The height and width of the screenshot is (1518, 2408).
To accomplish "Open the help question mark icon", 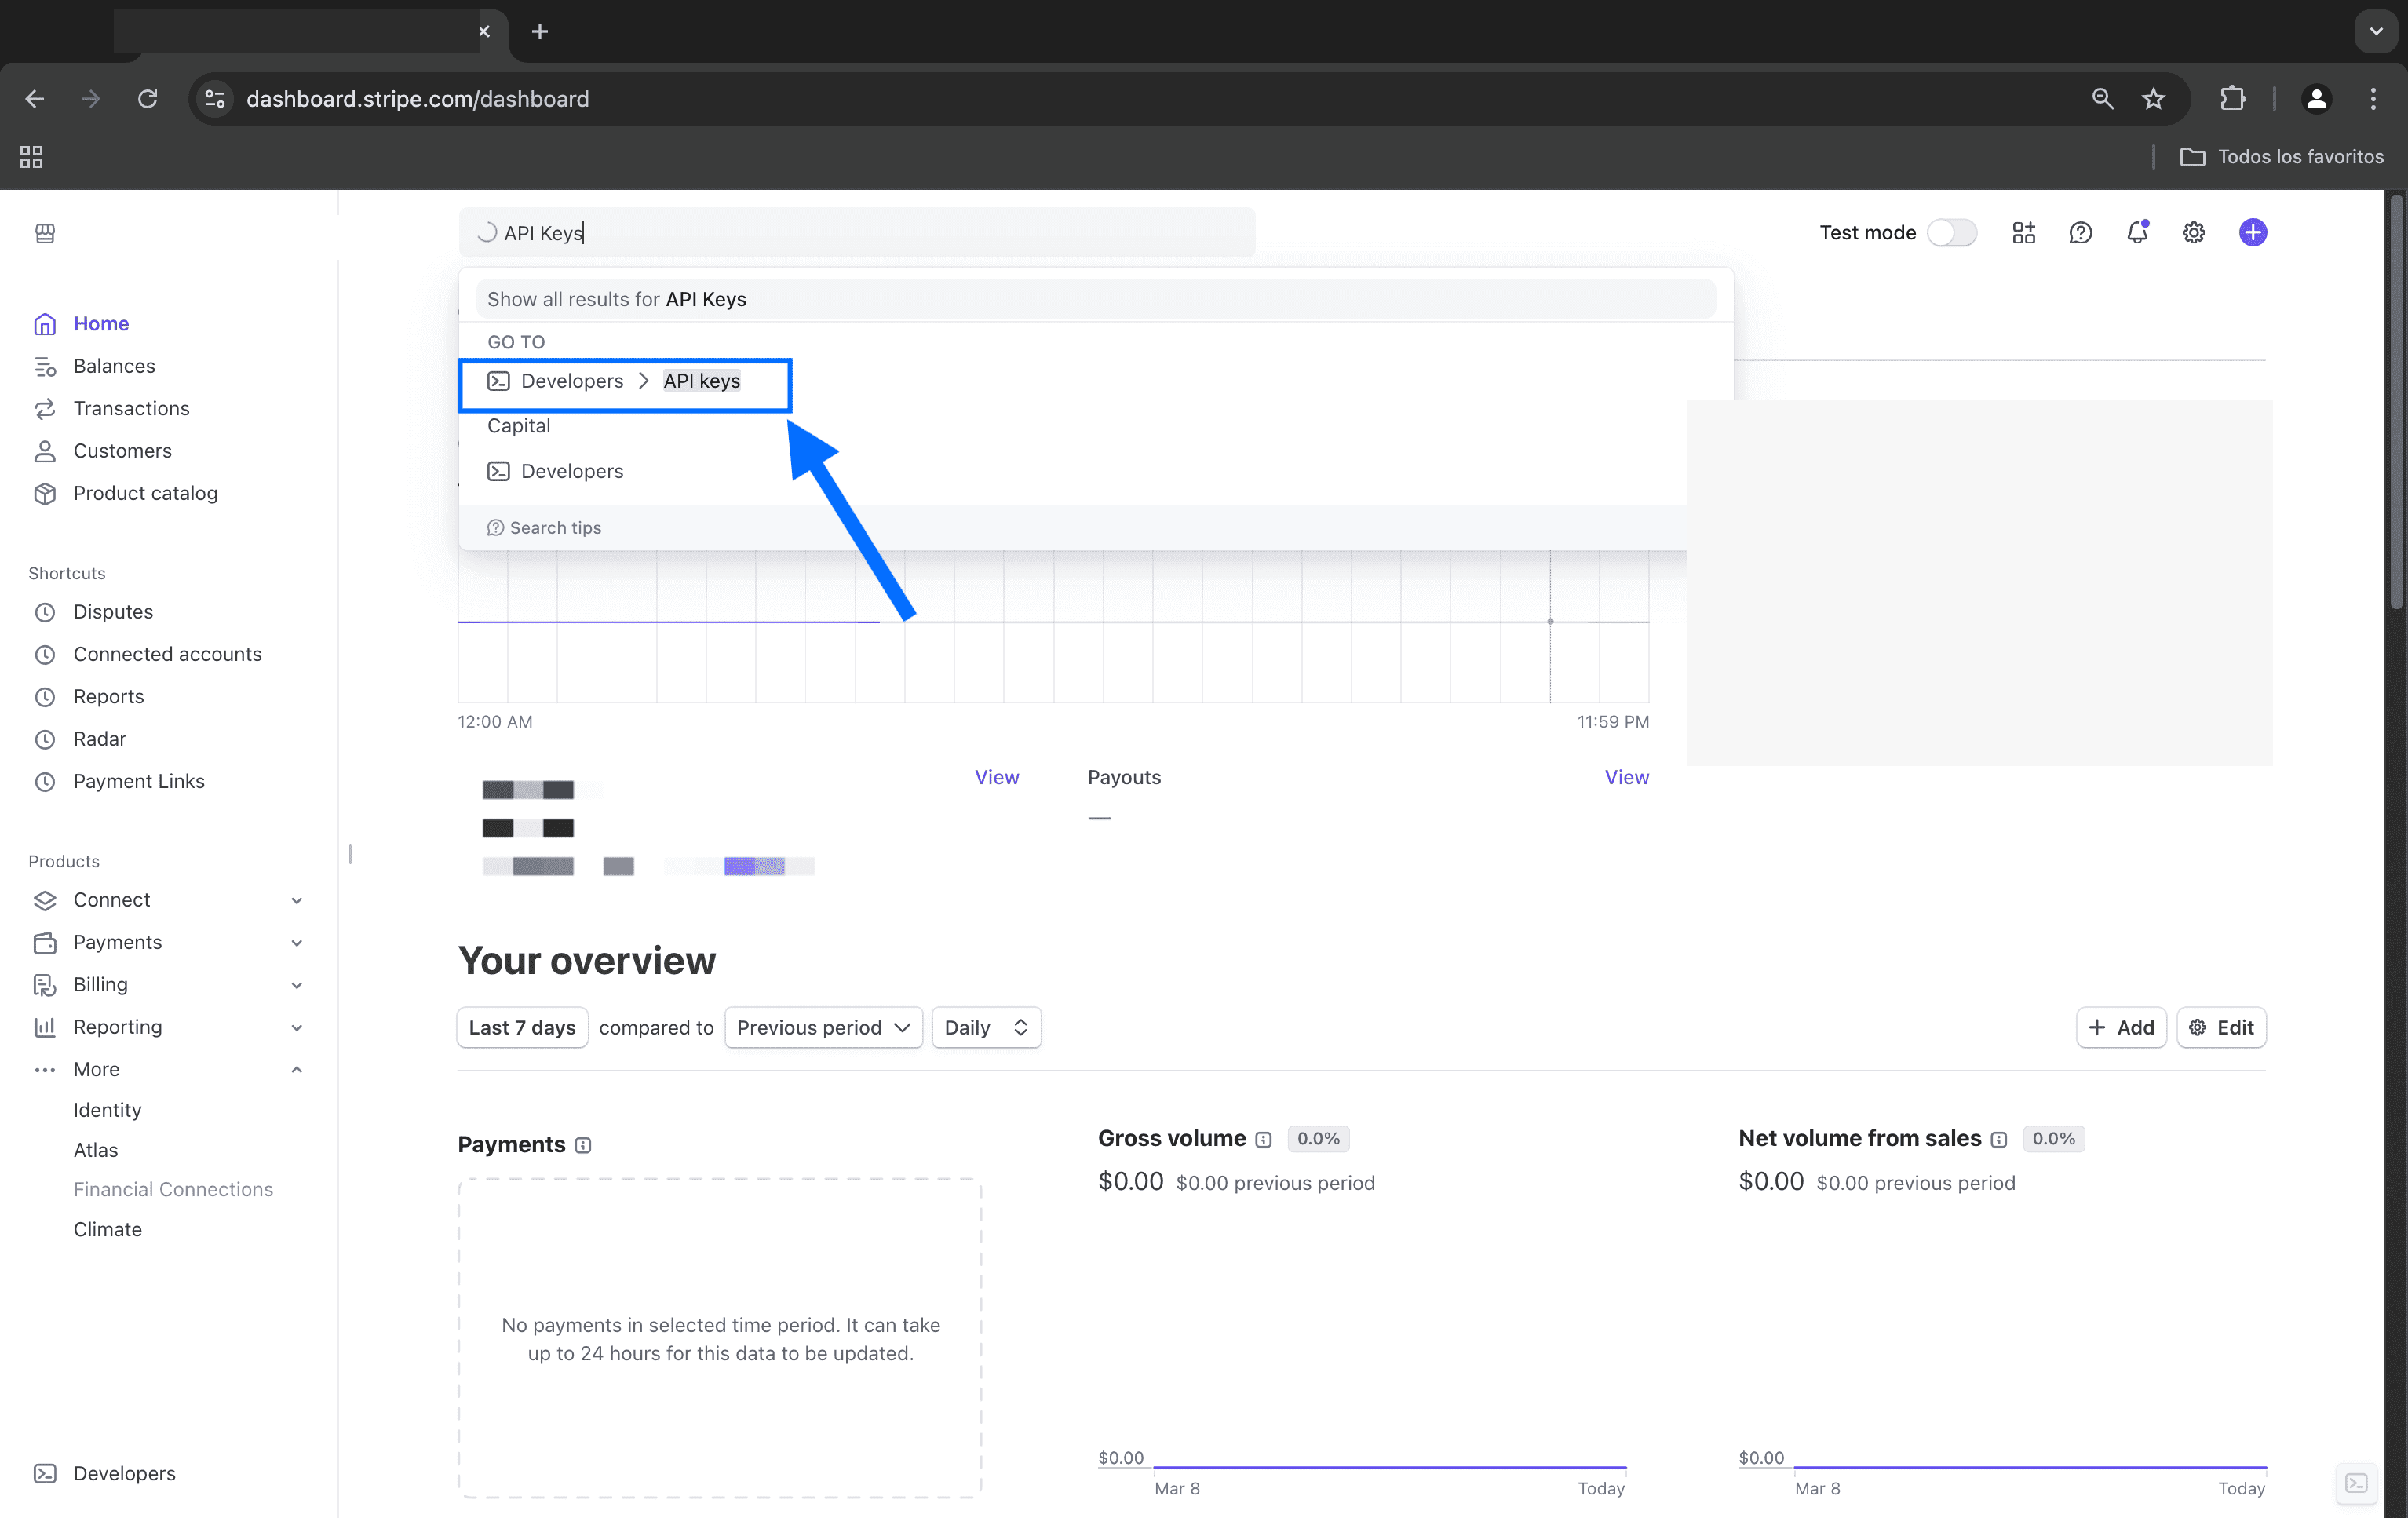I will (x=2080, y=233).
